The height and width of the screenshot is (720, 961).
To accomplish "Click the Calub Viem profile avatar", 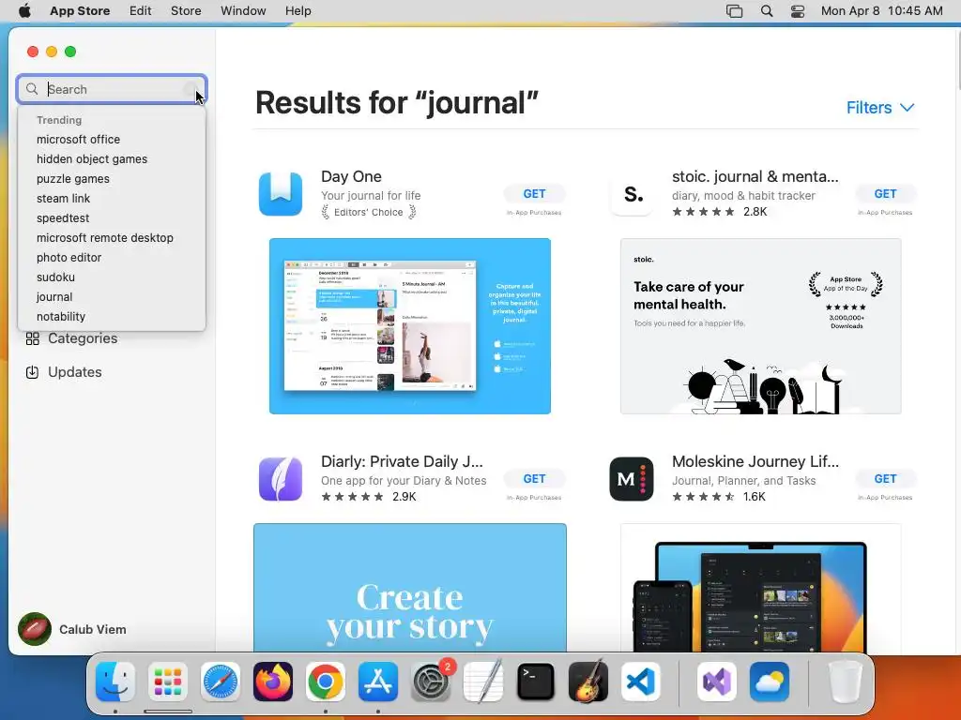I will [x=35, y=629].
